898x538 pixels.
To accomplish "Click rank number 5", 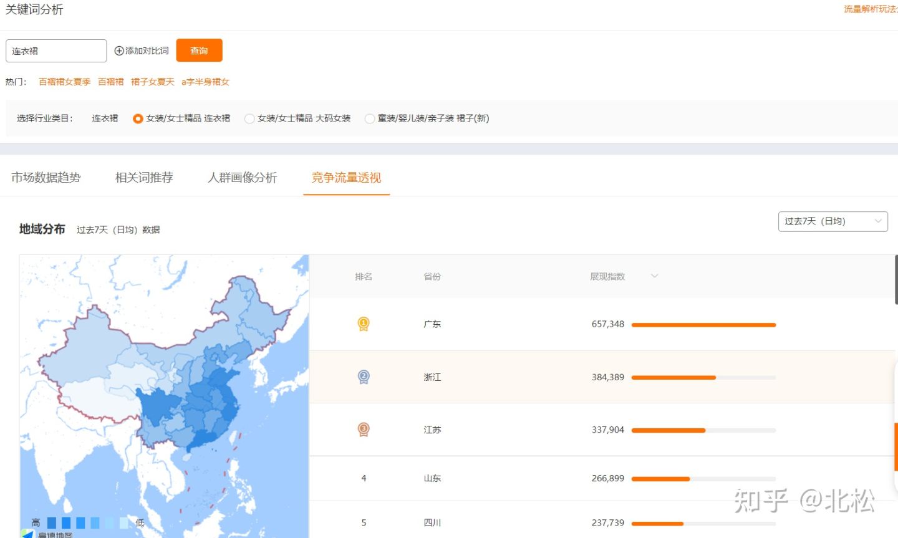I will 364,522.
